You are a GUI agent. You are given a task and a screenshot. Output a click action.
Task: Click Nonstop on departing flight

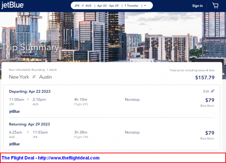pos(132,100)
